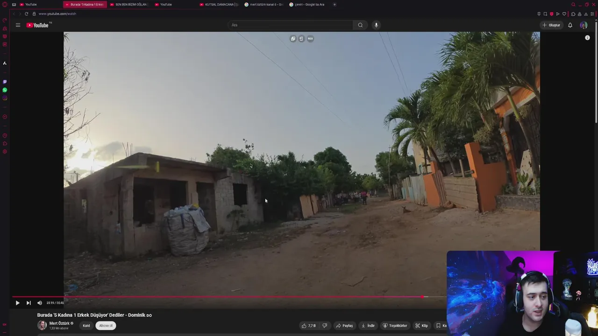Open the pinboards pin icon
This screenshot has height=336, width=598.
(539, 14)
